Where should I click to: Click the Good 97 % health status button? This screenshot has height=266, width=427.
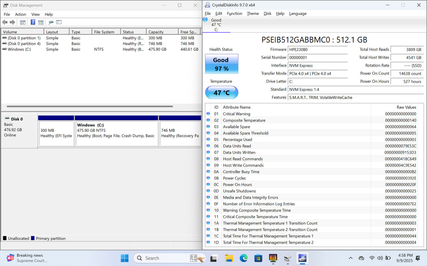click(222, 64)
